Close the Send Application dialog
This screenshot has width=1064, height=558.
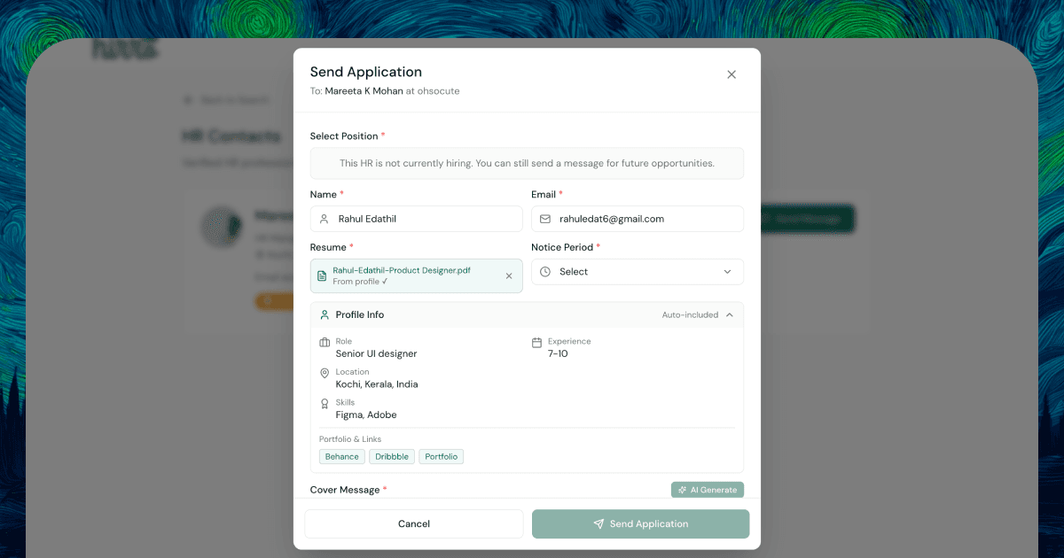731,74
